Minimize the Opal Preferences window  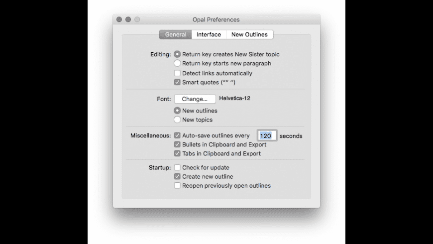(x=128, y=19)
